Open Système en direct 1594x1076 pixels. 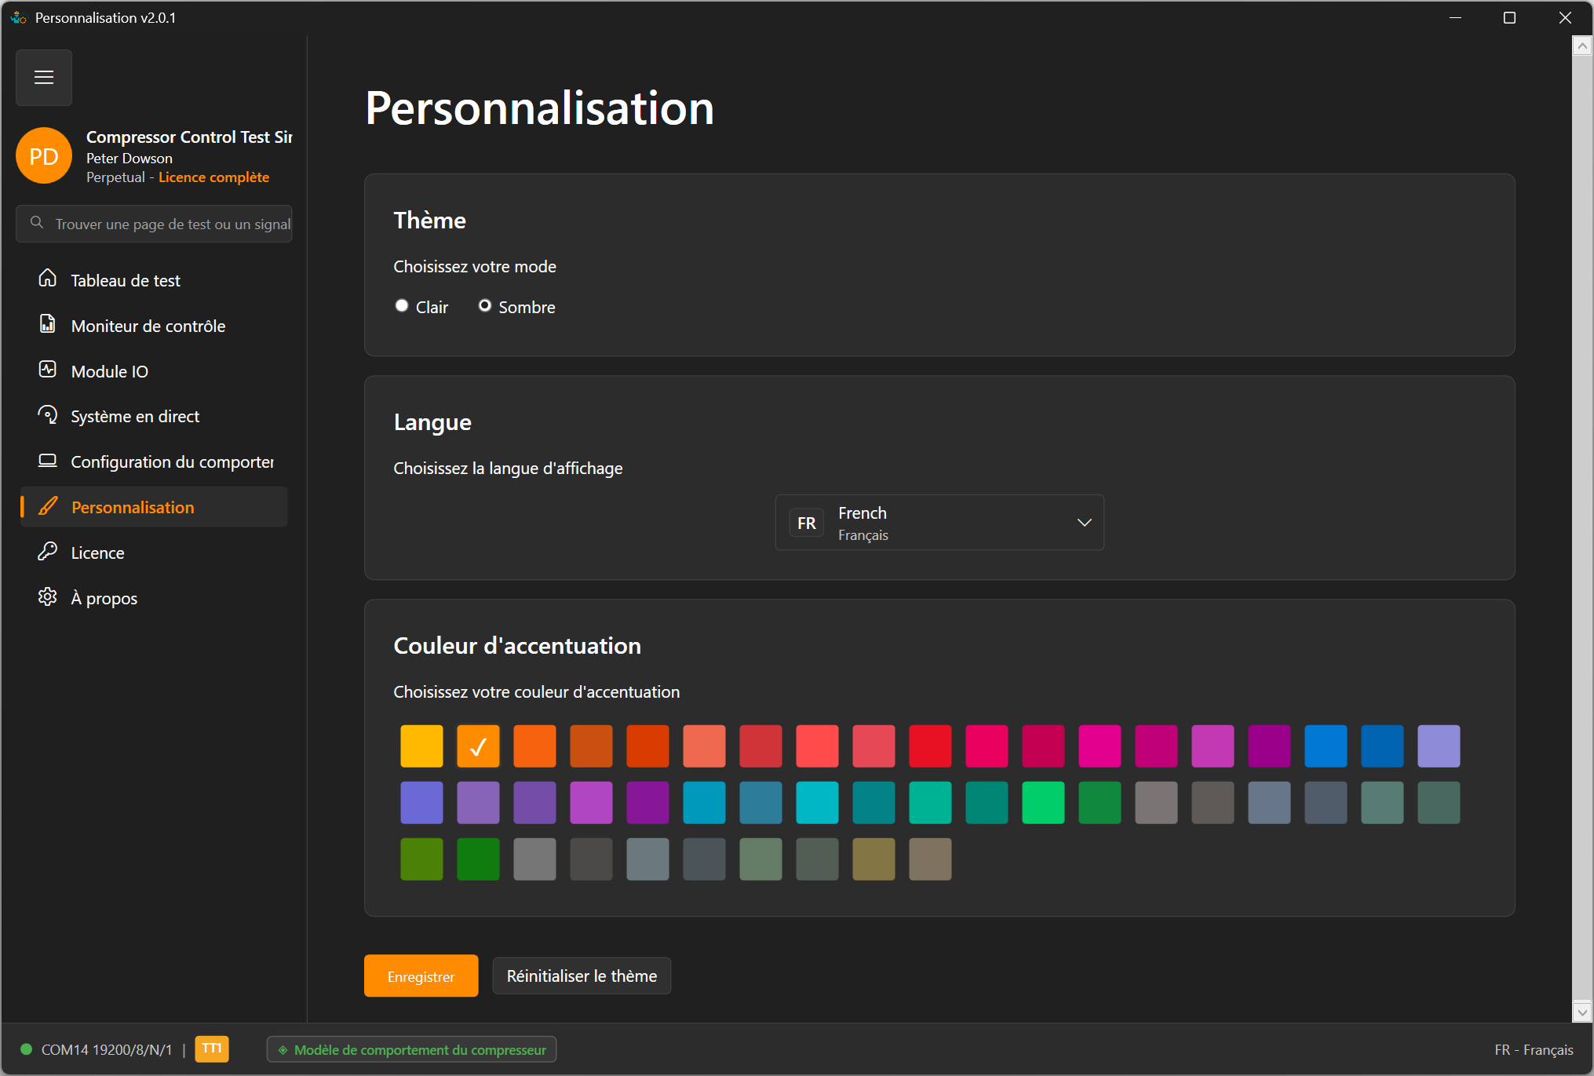(x=155, y=416)
